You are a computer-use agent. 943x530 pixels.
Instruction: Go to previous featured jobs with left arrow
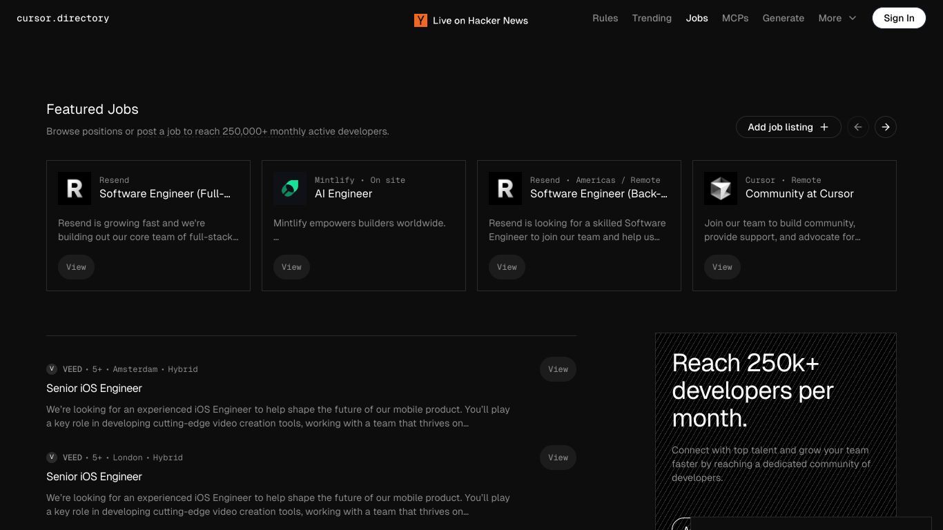pos(858,127)
